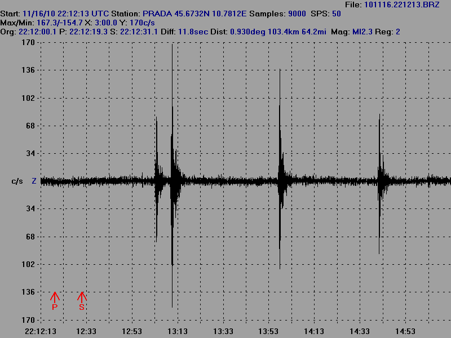This screenshot has height=338, width=451.
Task: Click the magnitude value Ml2.3
Action: coord(362,32)
